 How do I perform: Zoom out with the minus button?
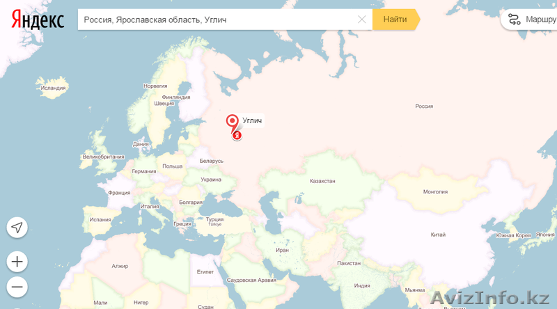[x=17, y=287]
